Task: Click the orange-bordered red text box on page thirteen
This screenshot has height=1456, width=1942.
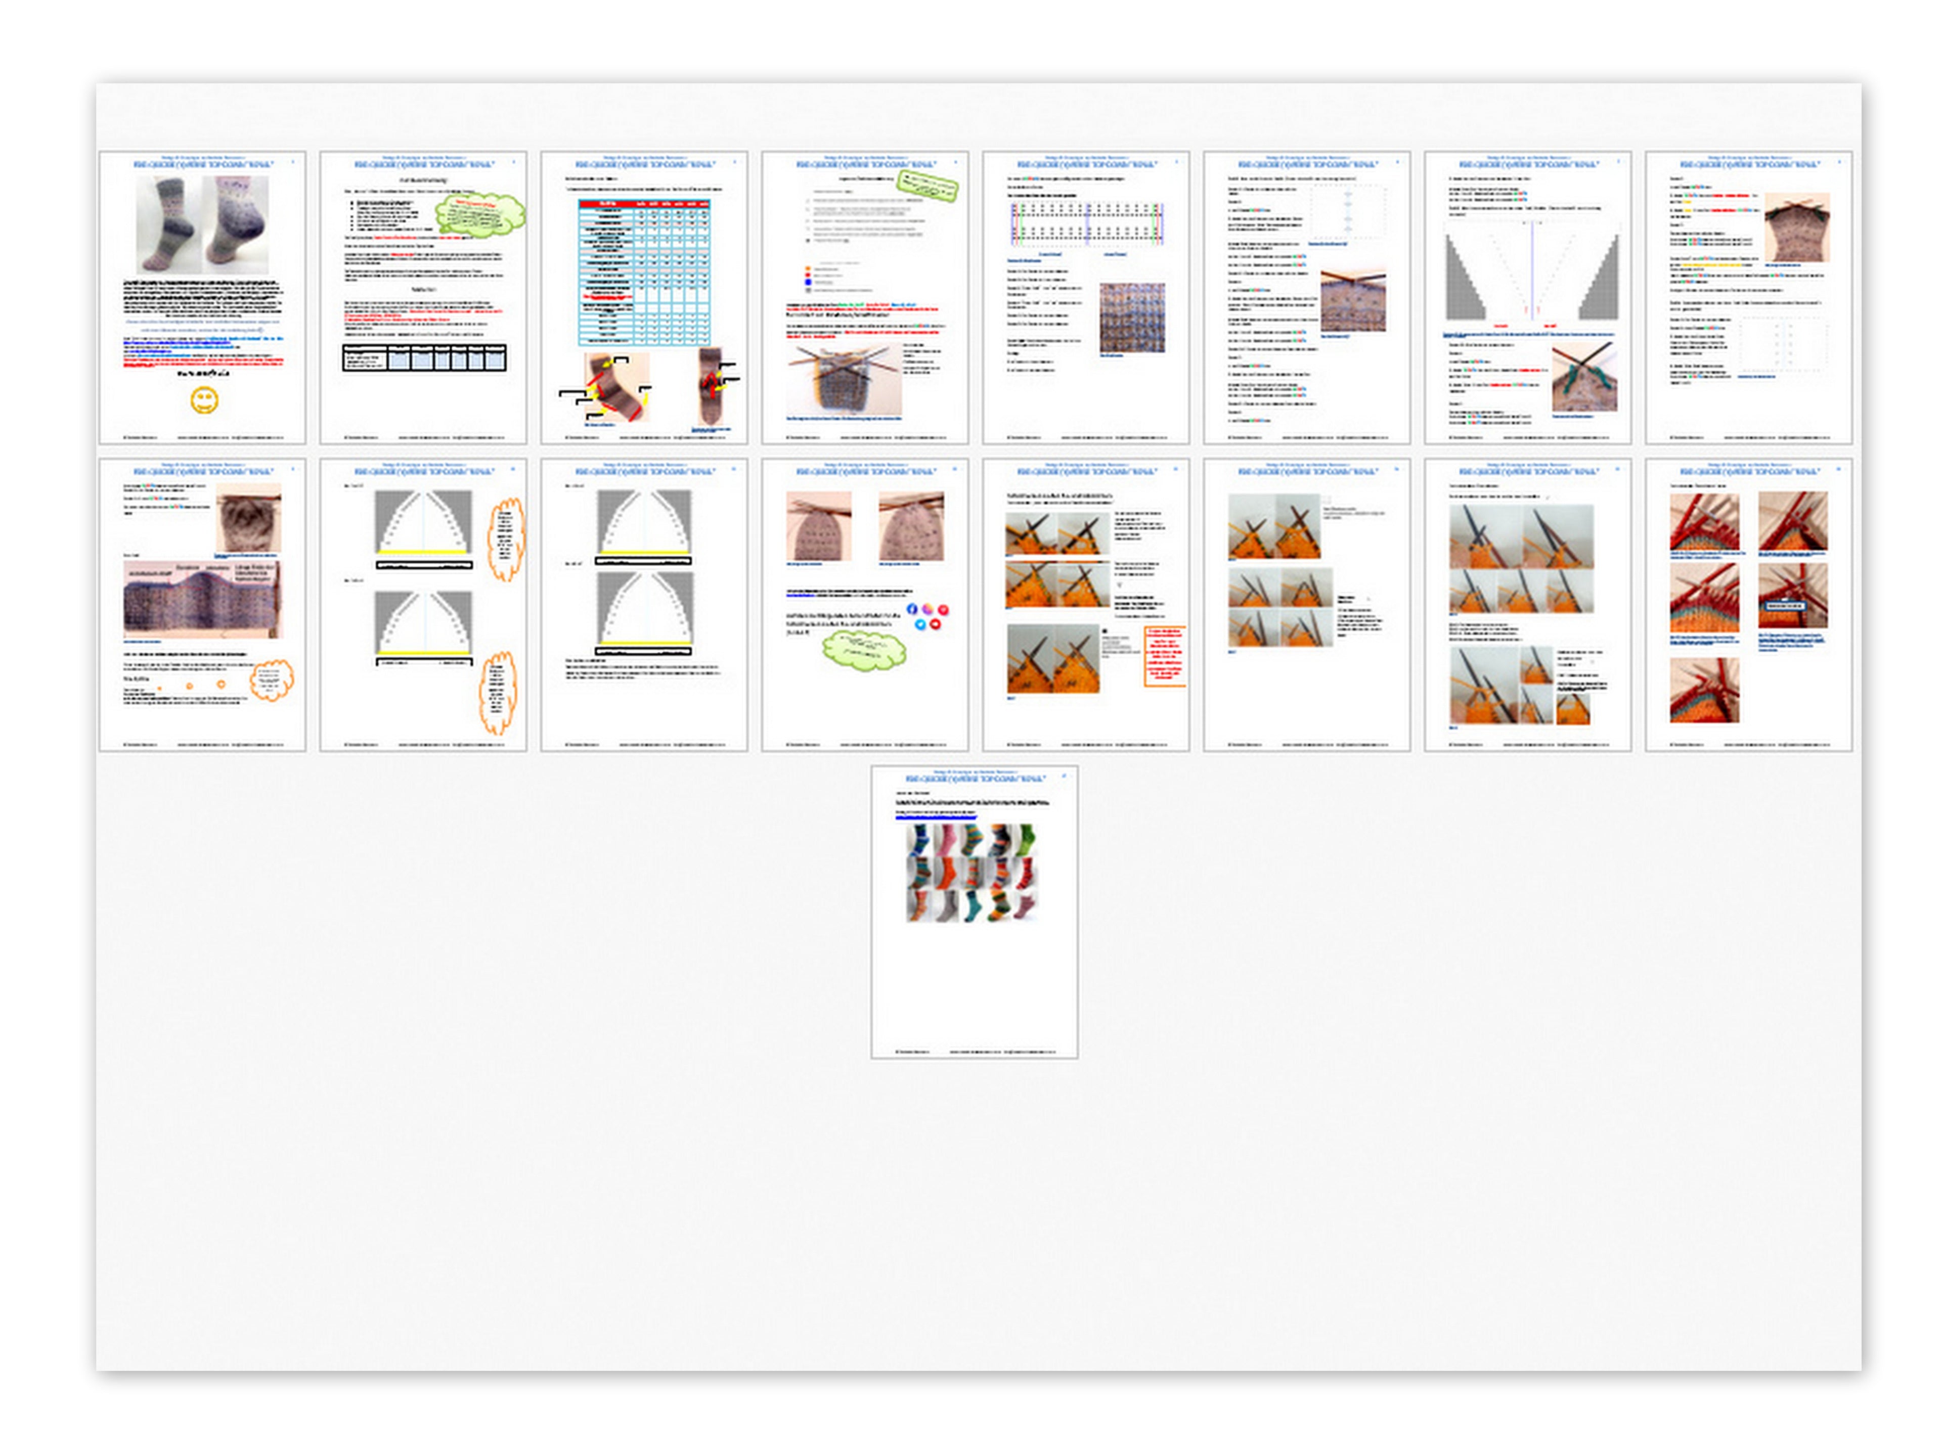Action: click(1165, 656)
